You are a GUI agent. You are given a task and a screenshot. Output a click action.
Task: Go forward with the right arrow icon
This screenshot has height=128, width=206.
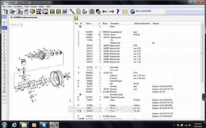pos(112,12)
